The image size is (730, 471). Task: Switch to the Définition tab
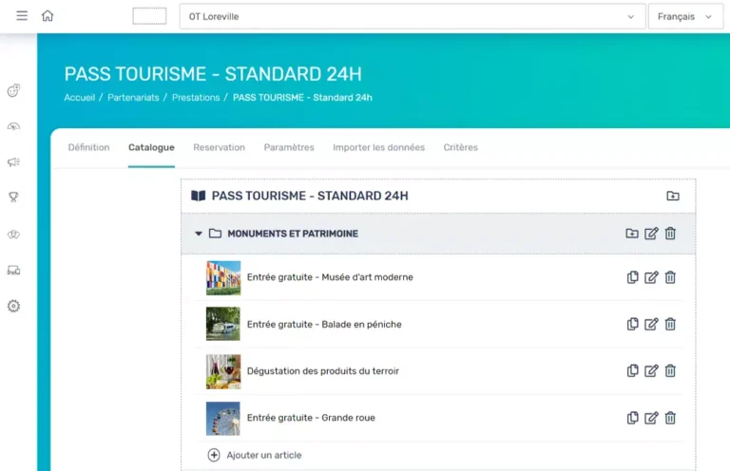pos(89,147)
